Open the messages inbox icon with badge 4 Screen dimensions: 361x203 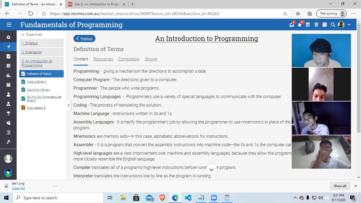[x=292, y=25]
